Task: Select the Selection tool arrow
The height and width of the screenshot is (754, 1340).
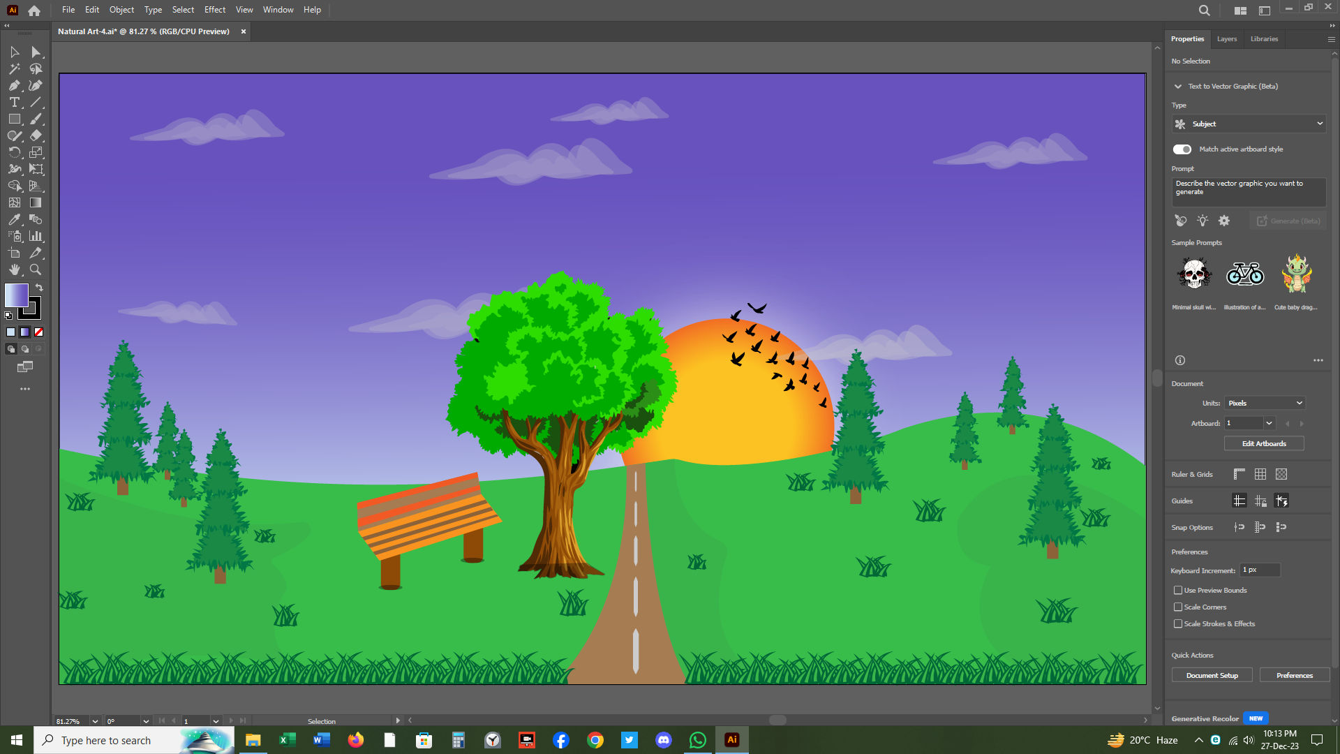Action: tap(14, 52)
